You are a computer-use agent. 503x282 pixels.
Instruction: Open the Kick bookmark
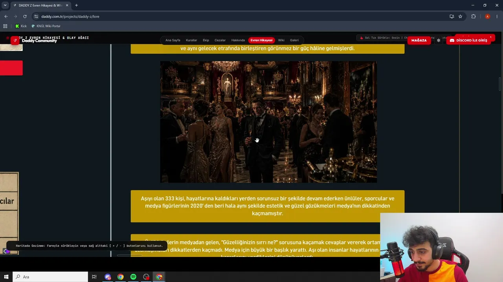[x=21, y=26]
